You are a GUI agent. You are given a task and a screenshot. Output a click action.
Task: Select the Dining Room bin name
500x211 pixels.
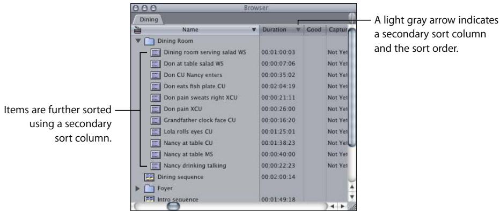tap(175, 41)
